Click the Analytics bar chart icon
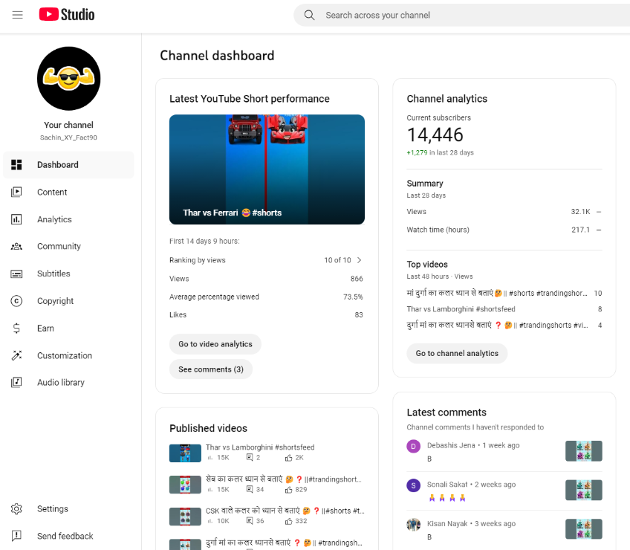 [16, 219]
